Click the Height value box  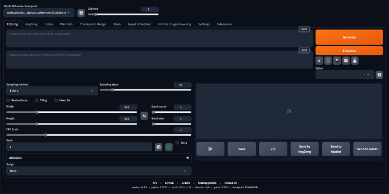tap(128, 119)
